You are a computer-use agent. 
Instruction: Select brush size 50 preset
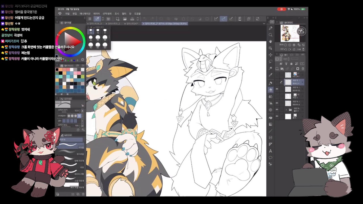pos(98,45)
